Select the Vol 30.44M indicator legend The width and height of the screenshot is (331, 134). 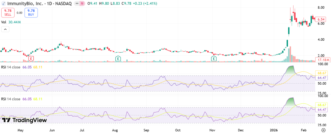(x=11, y=22)
